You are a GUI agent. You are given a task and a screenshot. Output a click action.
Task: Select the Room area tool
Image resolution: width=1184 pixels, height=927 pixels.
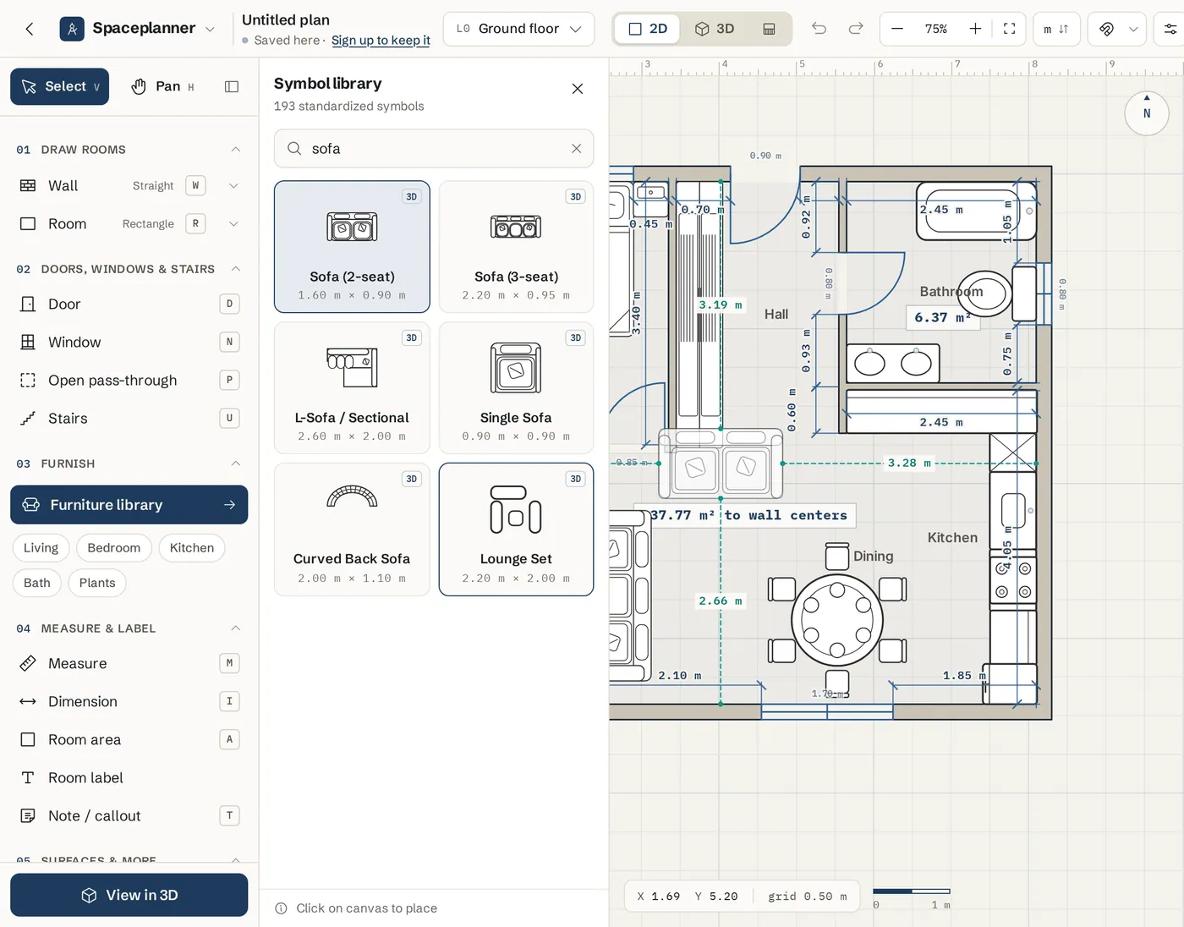coord(129,739)
